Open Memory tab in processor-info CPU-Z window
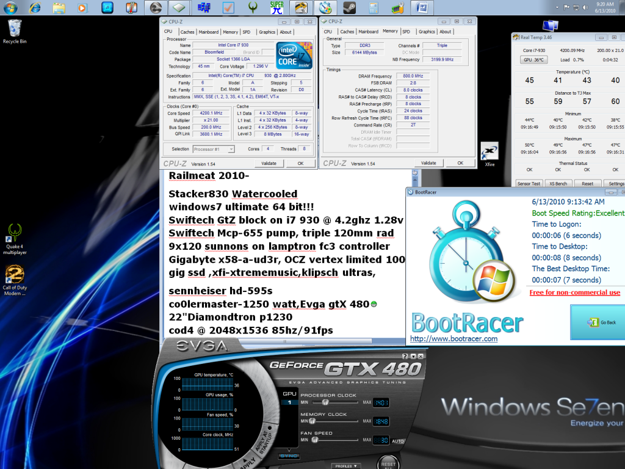This screenshot has width=625, height=469. pyautogui.click(x=230, y=32)
